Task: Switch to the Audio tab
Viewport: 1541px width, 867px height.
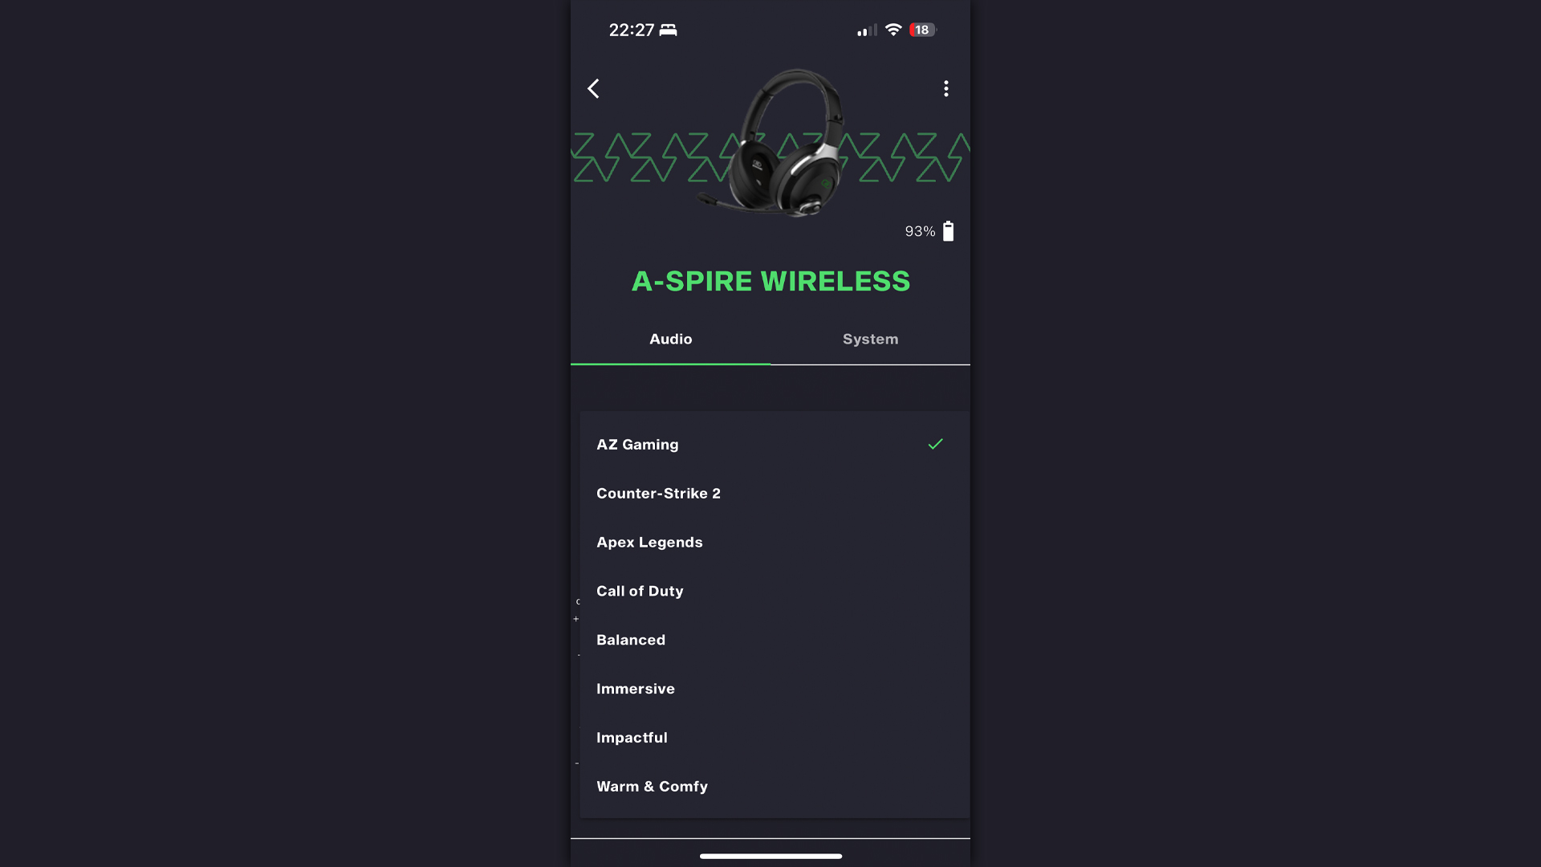Action: tap(671, 339)
